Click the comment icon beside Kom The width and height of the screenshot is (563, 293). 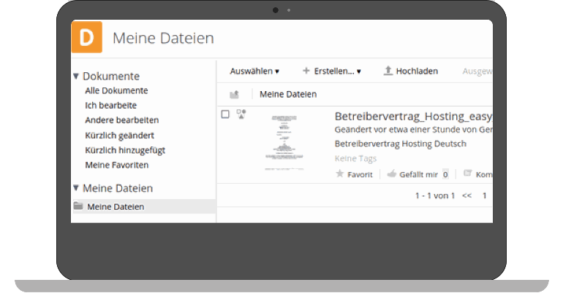(467, 174)
